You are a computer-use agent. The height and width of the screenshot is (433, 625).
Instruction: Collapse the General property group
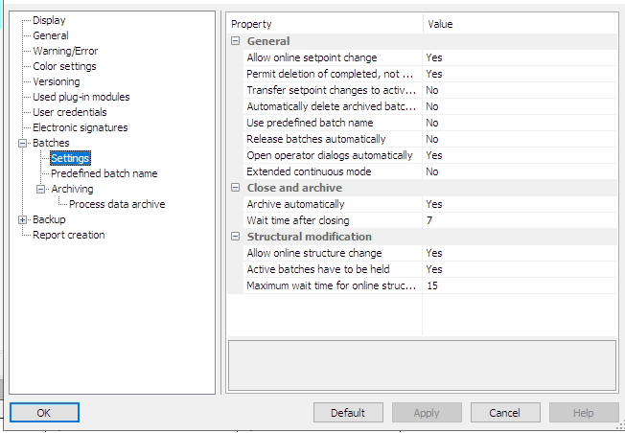click(x=236, y=42)
